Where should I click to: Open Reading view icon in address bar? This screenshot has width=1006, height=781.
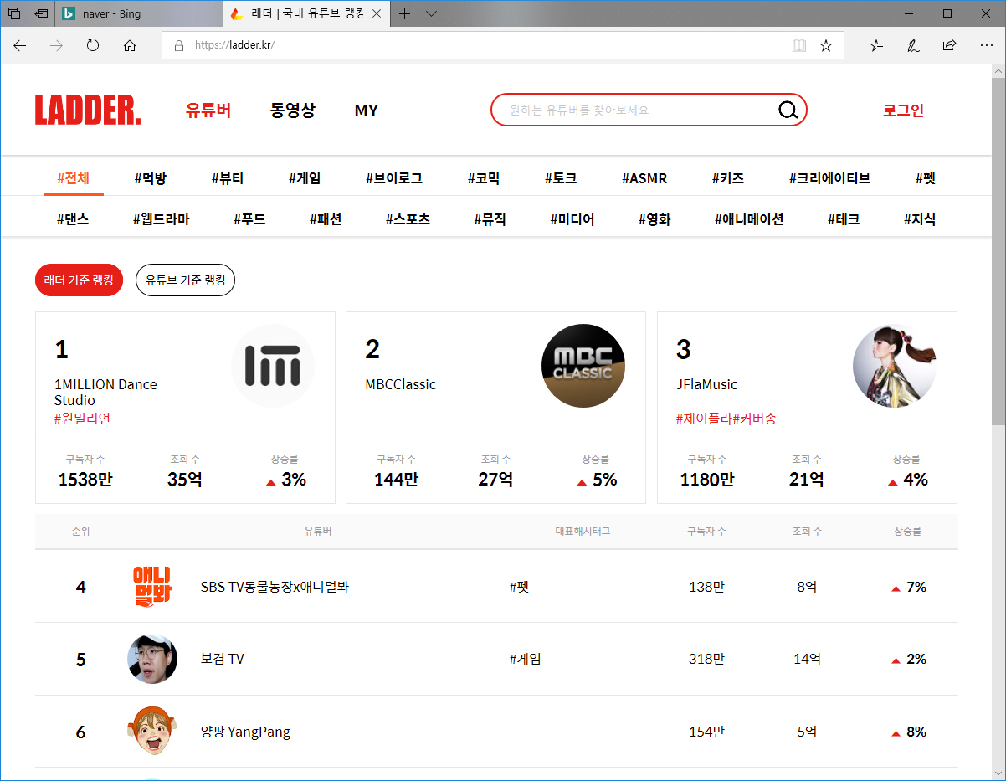click(799, 46)
